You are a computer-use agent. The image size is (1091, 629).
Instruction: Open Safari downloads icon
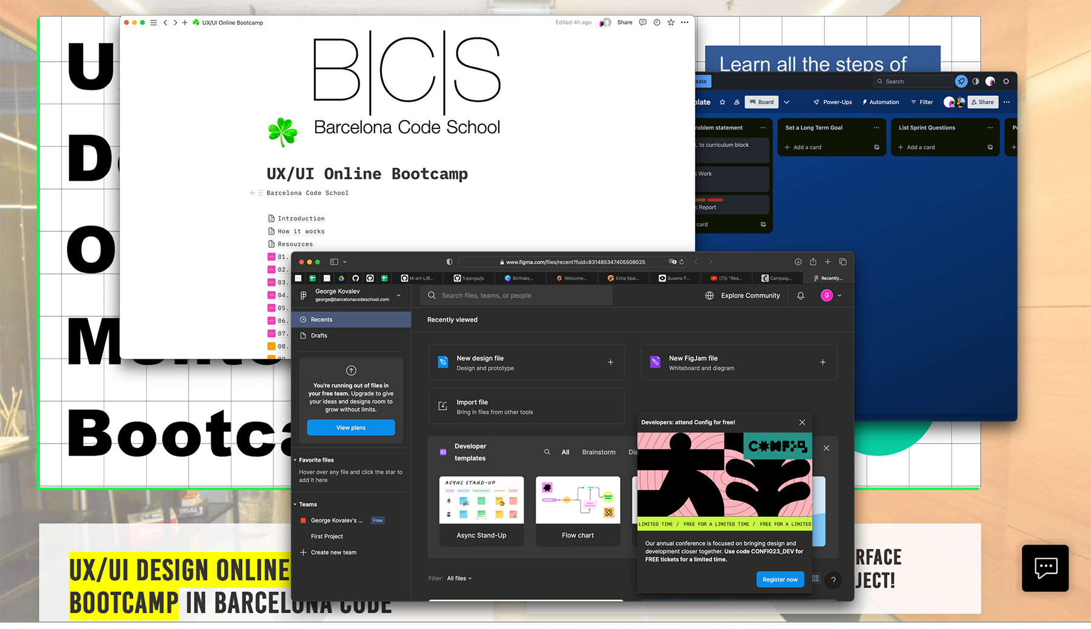pyautogui.click(x=798, y=262)
